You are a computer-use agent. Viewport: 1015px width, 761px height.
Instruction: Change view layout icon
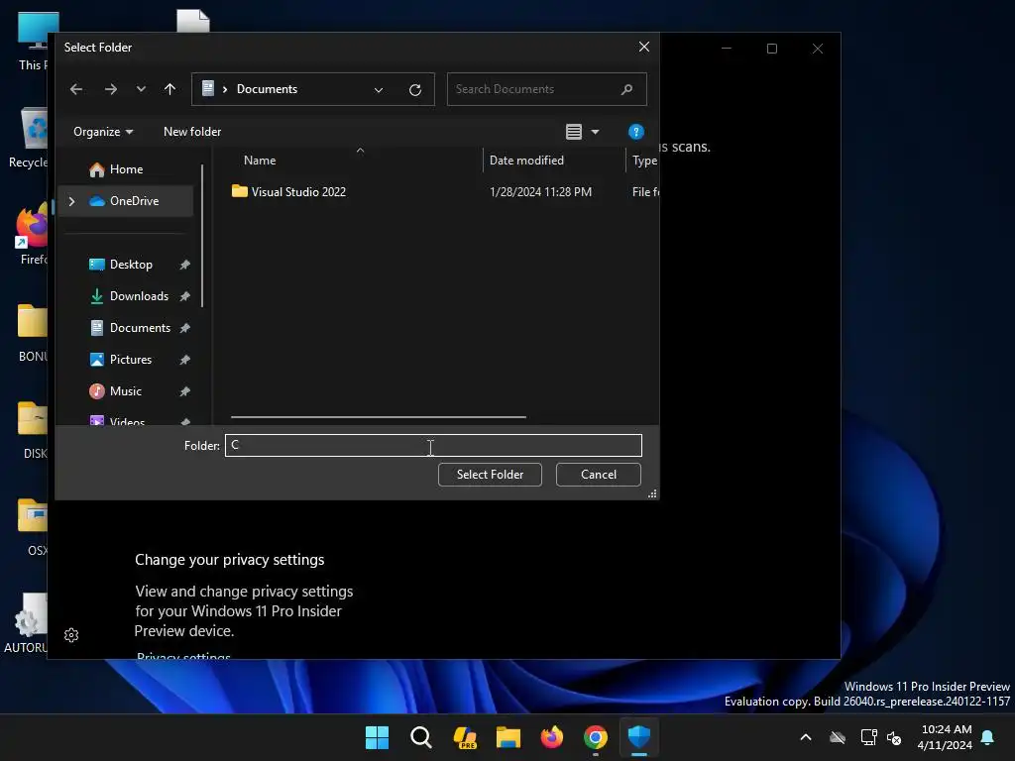pyautogui.click(x=574, y=132)
